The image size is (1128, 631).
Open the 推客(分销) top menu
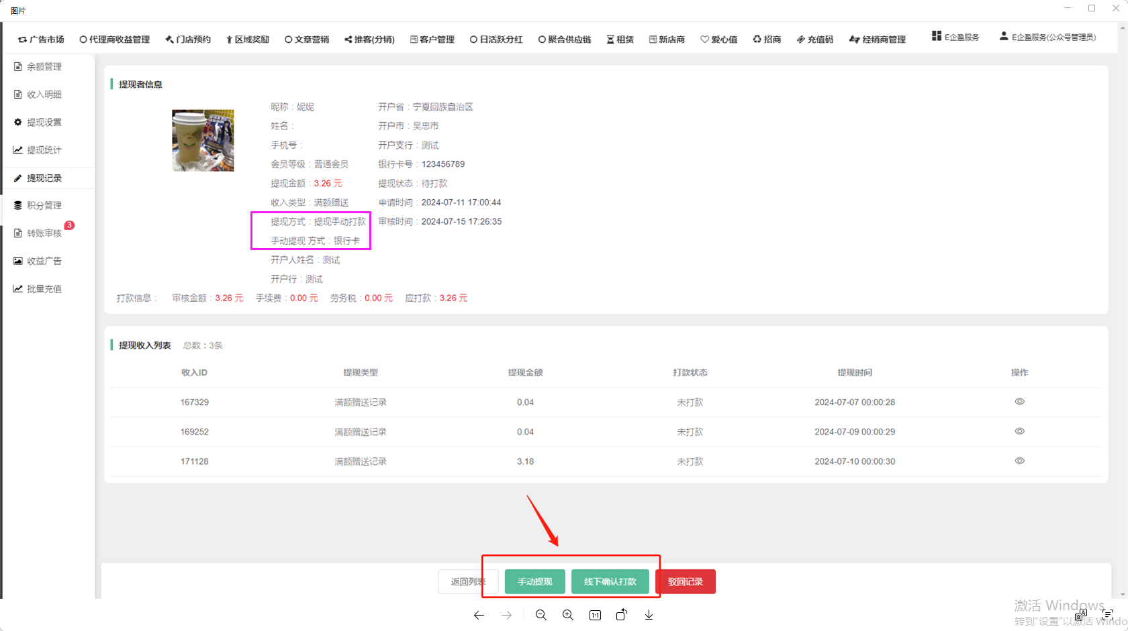click(369, 40)
